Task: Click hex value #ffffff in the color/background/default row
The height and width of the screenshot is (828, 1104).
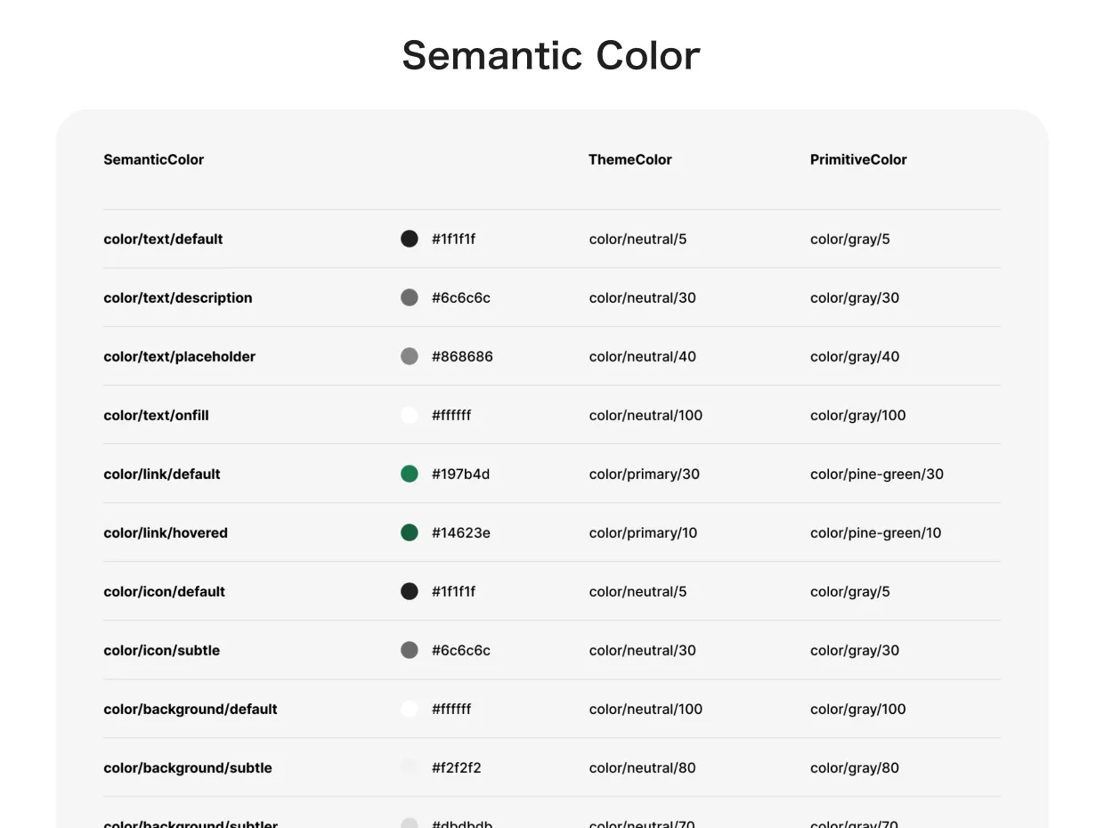Action: [451, 709]
